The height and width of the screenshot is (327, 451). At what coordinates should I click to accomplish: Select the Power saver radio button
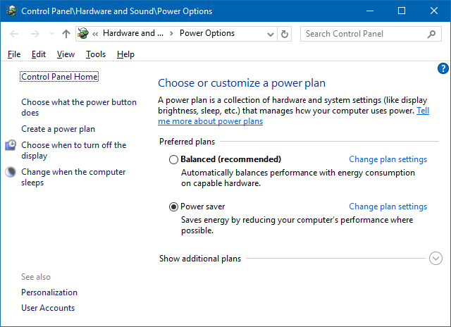(174, 207)
